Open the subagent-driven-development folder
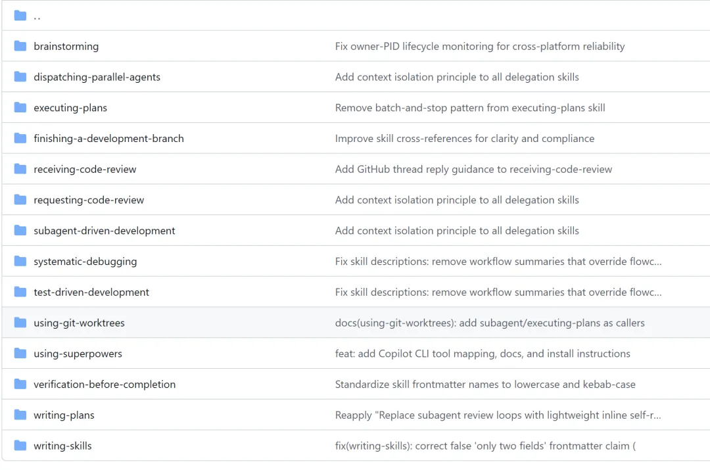The height and width of the screenshot is (470, 710). tap(105, 231)
